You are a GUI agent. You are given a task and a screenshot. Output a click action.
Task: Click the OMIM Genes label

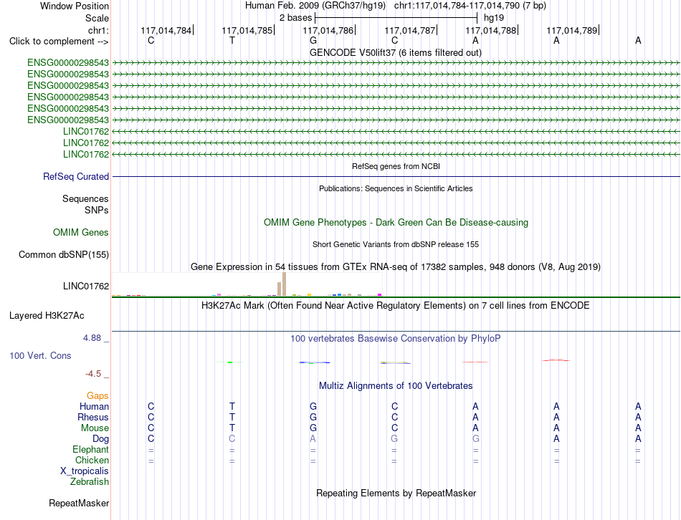81,232
